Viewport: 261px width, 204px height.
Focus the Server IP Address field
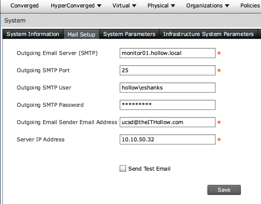coord(167,139)
